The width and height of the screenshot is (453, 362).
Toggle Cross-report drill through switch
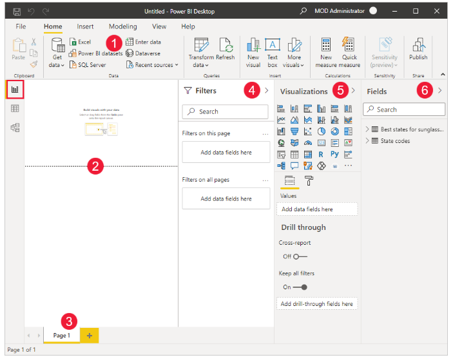(300, 256)
